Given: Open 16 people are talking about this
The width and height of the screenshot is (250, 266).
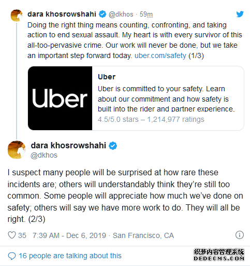Looking at the screenshot, I should click(70, 256).
